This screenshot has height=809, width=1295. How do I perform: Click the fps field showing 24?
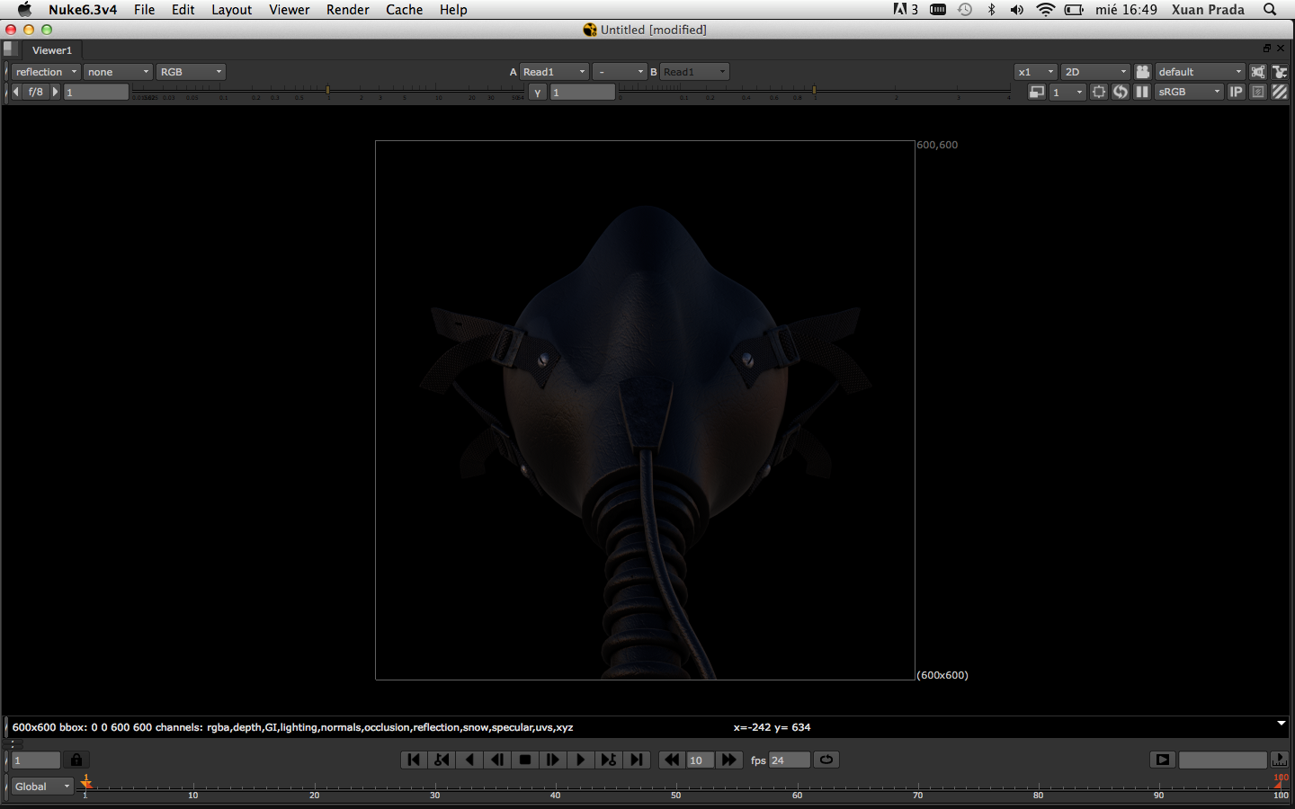(x=790, y=760)
